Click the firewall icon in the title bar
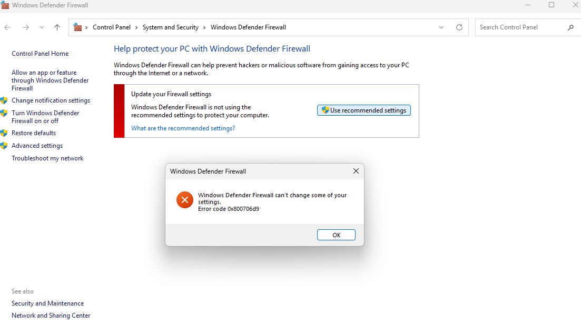Screen dimensions: 581x325 [5, 5]
